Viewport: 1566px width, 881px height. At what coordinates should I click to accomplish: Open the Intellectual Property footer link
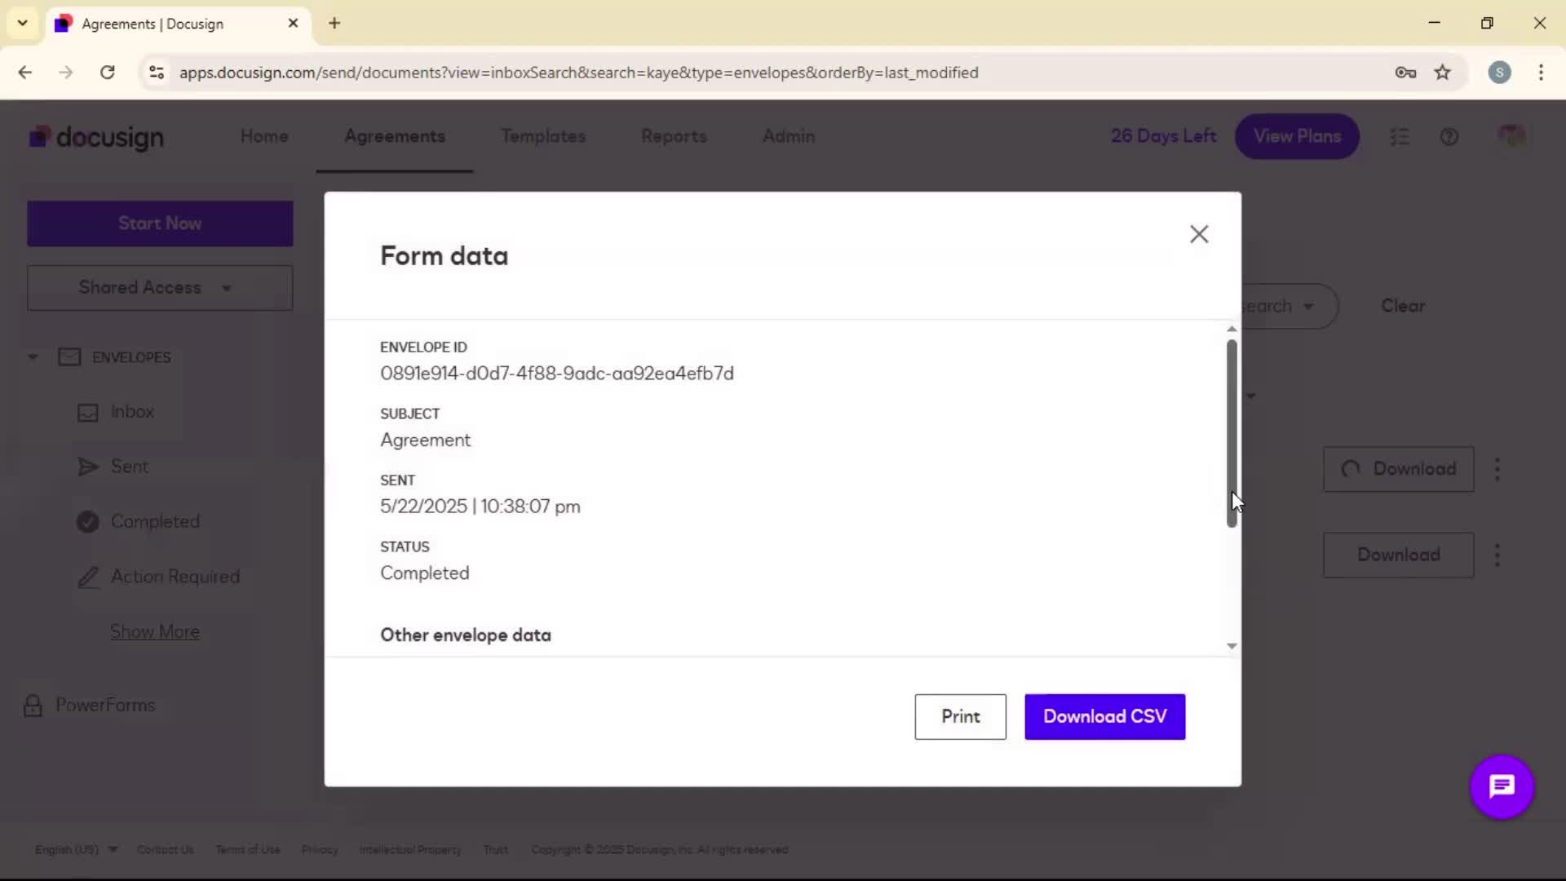click(x=410, y=849)
